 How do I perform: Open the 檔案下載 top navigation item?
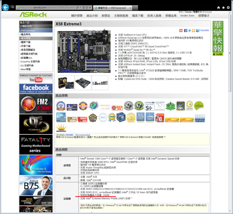pos(138,15)
